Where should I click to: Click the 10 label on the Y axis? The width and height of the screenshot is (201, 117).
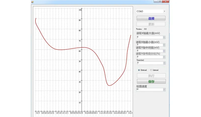(x=80, y=102)
